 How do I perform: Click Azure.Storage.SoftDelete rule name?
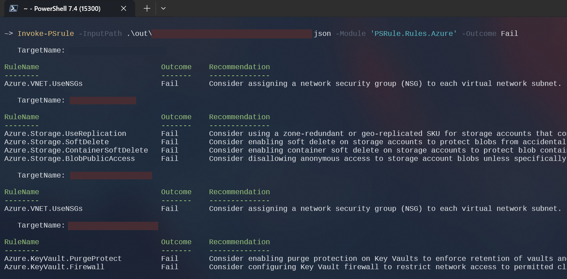57,142
